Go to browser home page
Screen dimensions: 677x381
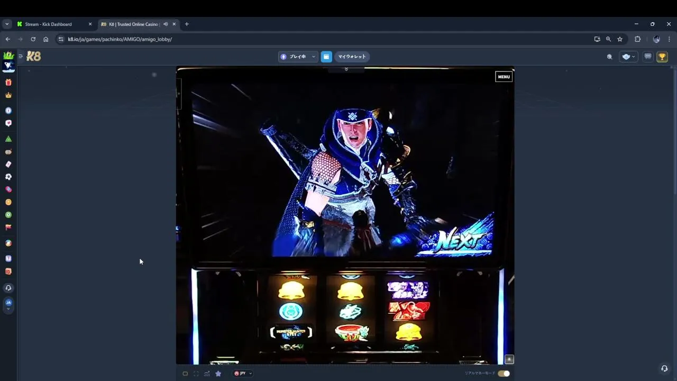45,39
